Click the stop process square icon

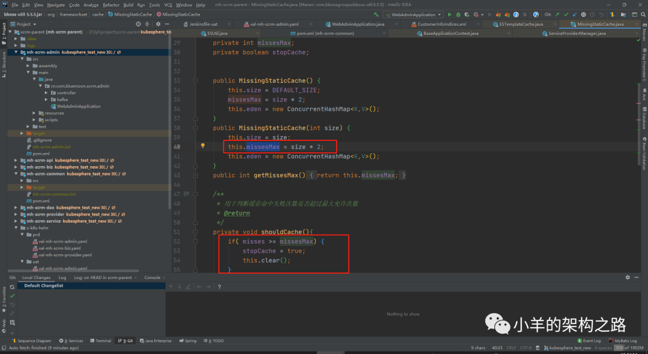pos(525,14)
